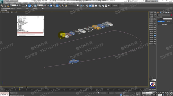The image size is (173, 96).
Task: Click the Unlink Selection toolbar icon
Action: point(5,6)
